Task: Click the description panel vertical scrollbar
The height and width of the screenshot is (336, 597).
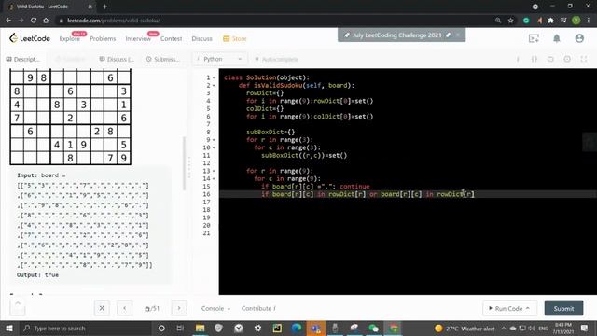Action: 185,164
